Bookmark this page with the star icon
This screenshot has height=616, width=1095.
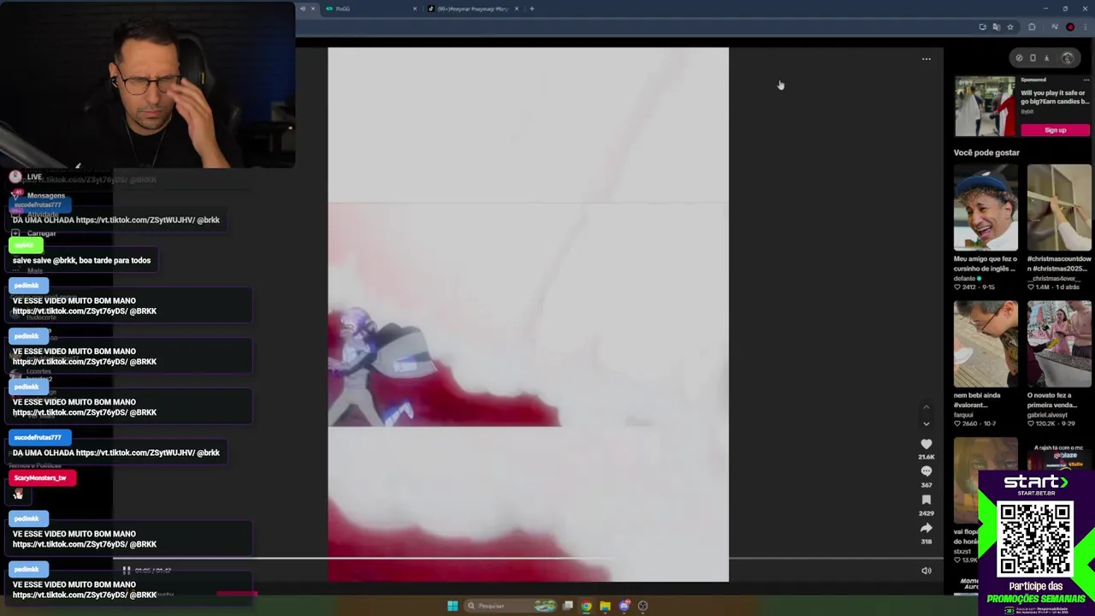(1009, 27)
